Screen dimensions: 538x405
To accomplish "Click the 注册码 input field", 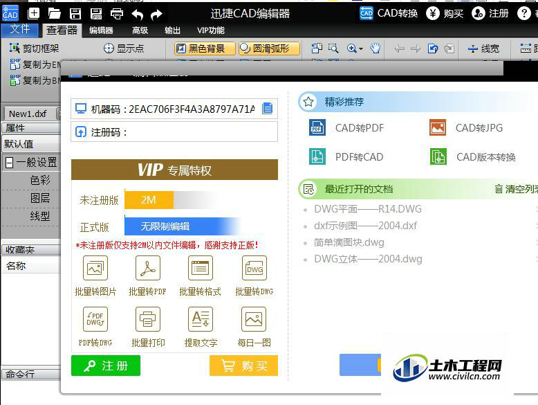I will [x=174, y=132].
